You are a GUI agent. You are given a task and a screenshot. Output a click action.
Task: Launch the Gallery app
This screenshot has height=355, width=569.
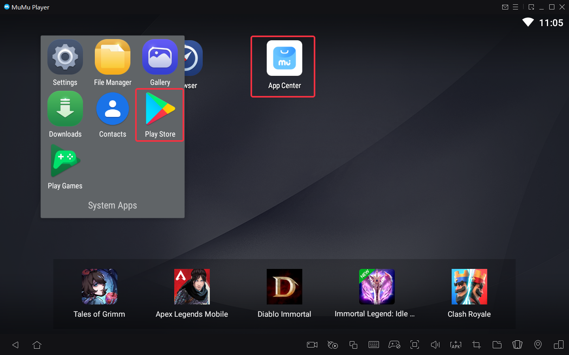(x=160, y=57)
